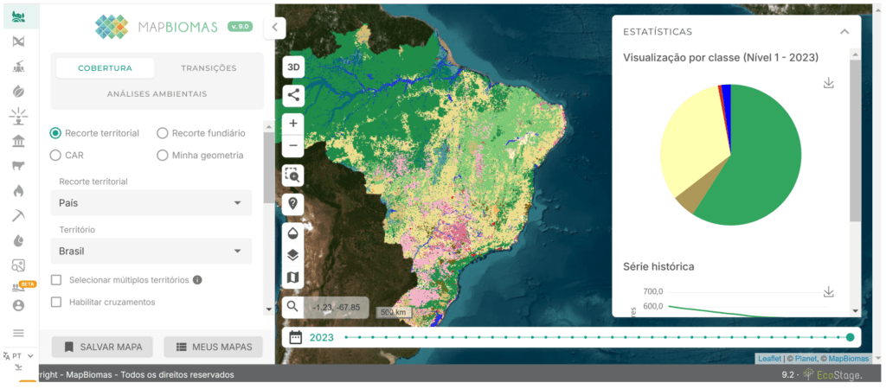Download the class pie chart

click(x=828, y=83)
